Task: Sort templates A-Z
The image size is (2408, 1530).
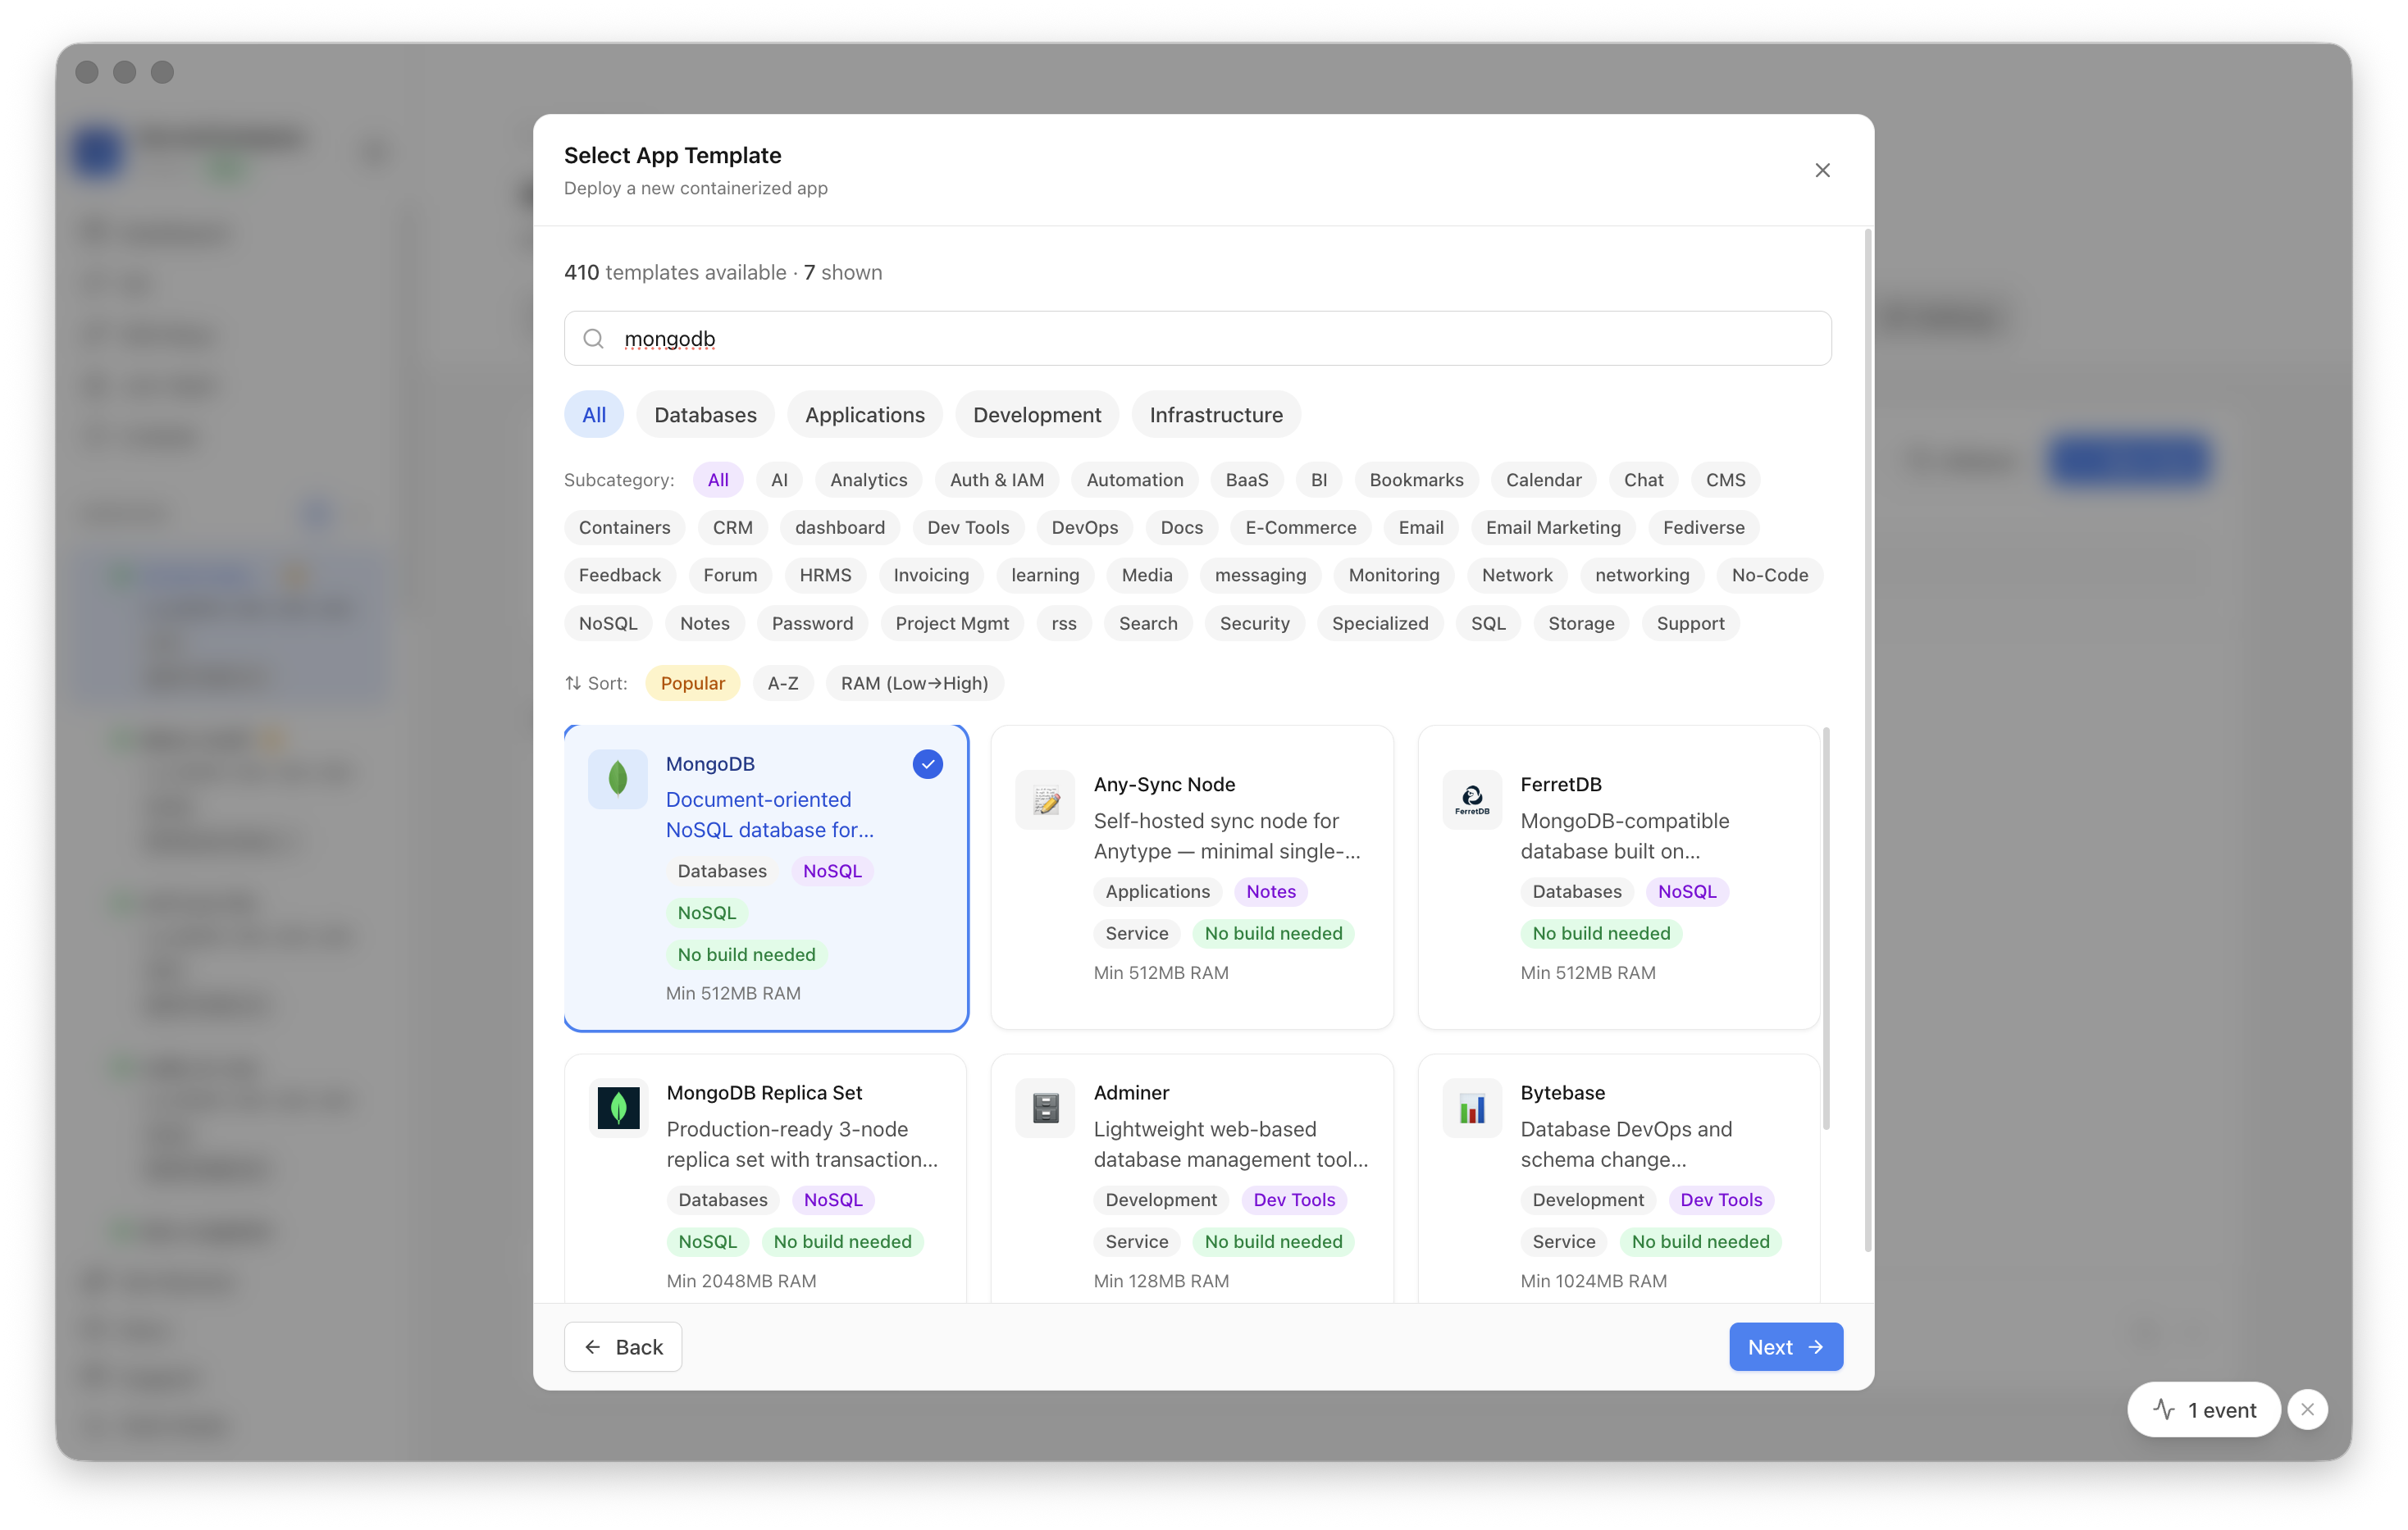Action: click(782, 683)
